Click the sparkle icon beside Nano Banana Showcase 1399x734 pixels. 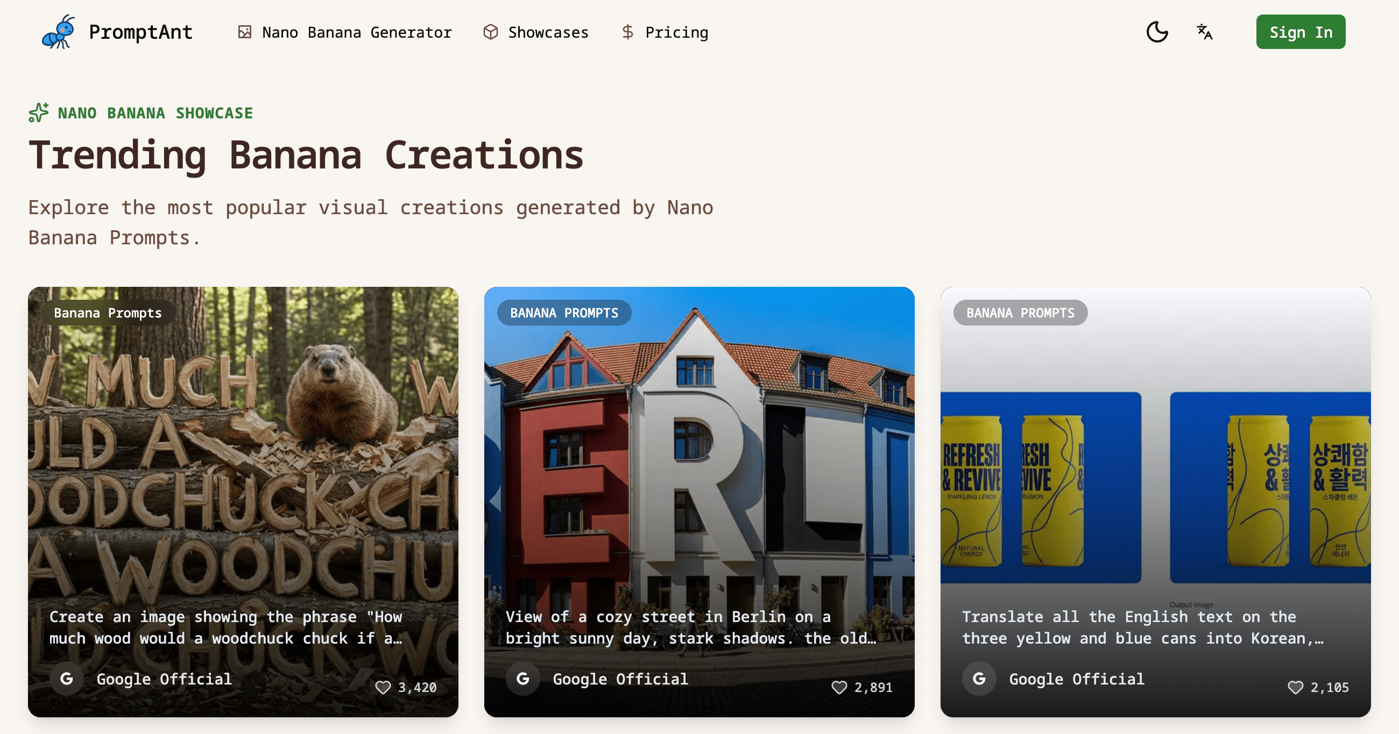pos(39,112)
